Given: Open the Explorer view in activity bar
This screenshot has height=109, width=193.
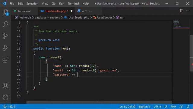Looking at the screenshot, I should (x=5, y=12).
